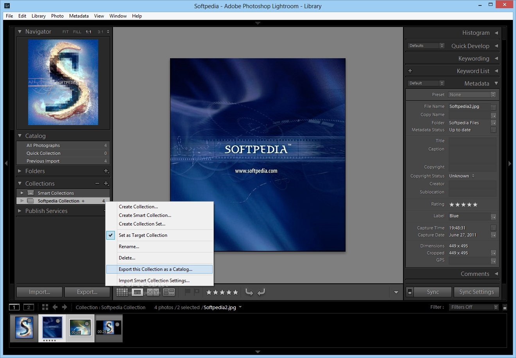Open the Metadata menu
This screenshot has height=358, width=516.
click(79, 16)
